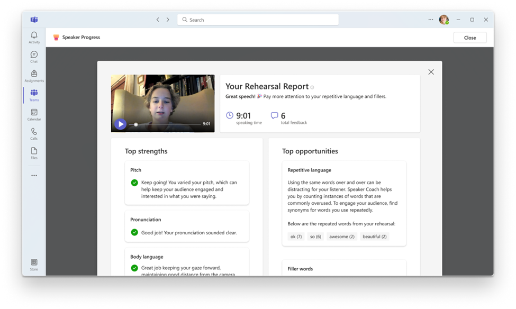Maximize the Teams window
This screenshot has height=309, width=516.
[472, 20]
